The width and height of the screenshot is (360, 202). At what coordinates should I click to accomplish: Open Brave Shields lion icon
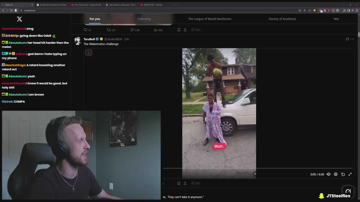point(314,10)
